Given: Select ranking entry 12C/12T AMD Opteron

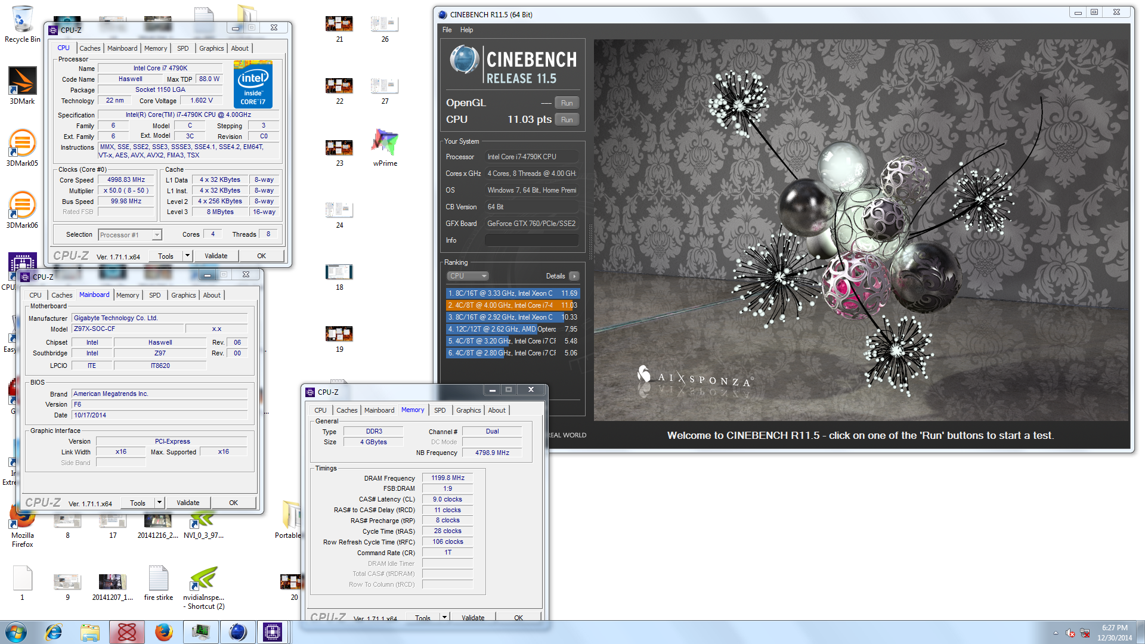Looking at the screenshot, I should [513, 329].
